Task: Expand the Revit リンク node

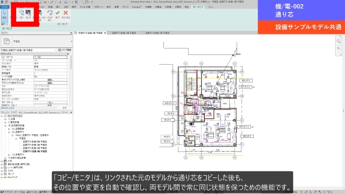Action: point(2,177)
